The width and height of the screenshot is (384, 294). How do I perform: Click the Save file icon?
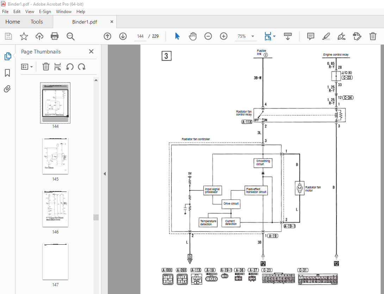(x=8, y=36)
